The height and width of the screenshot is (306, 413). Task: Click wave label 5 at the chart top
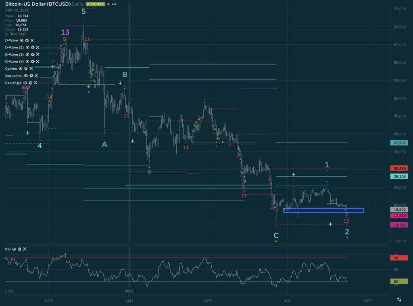click(x=83, y=12)
